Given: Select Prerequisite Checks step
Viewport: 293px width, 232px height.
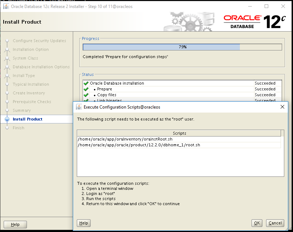Looking at the screenshot, I should [x=32, y=102].
